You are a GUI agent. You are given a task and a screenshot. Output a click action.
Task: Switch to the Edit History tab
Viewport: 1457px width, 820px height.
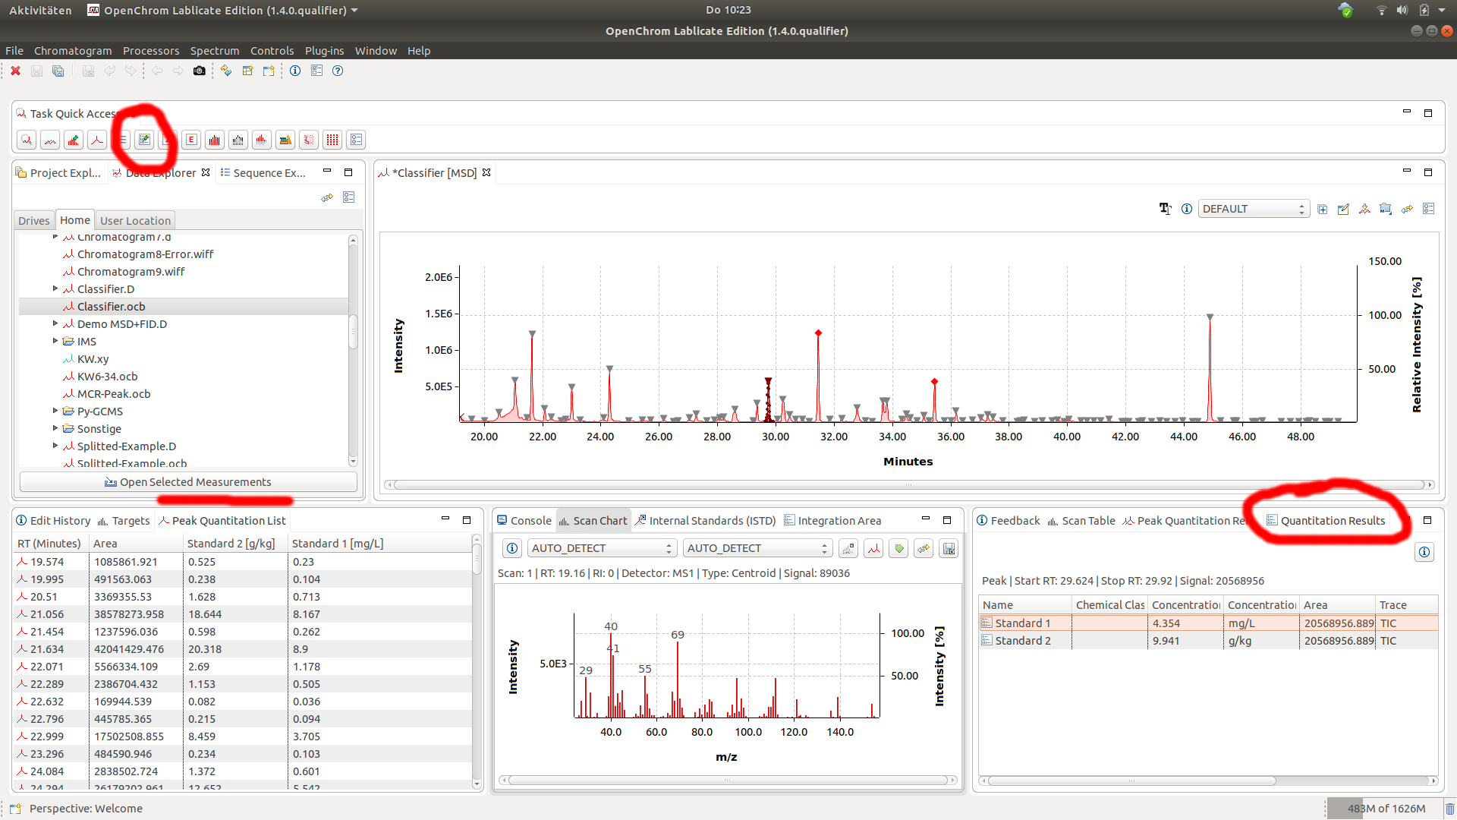[x=53, y=521]
